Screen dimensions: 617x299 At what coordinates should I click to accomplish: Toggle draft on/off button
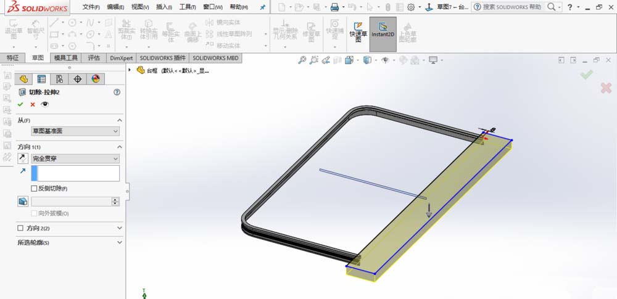click(x=23, y=202)
